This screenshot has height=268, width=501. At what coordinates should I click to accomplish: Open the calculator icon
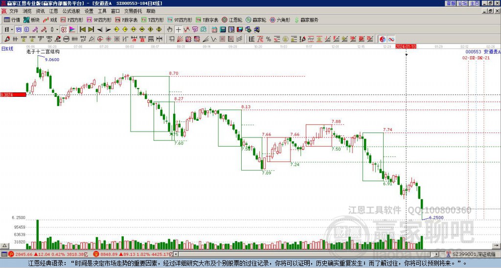click(223, 30)
